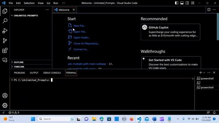The width and height of the screenshot is (219, 123).
Task: Open Get Started with VS Code walkthrough
Action: click(171, 63)
